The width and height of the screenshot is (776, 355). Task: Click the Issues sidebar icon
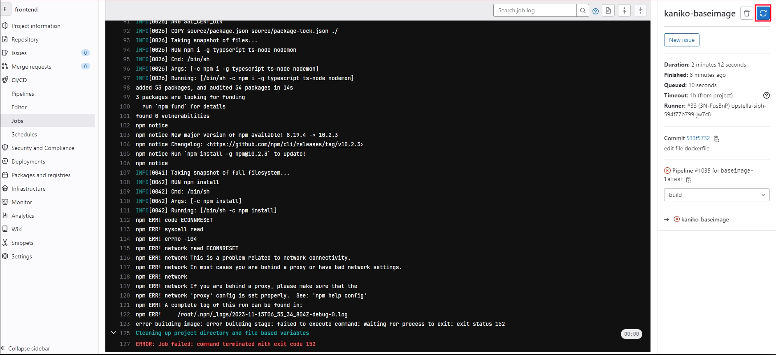5,53
